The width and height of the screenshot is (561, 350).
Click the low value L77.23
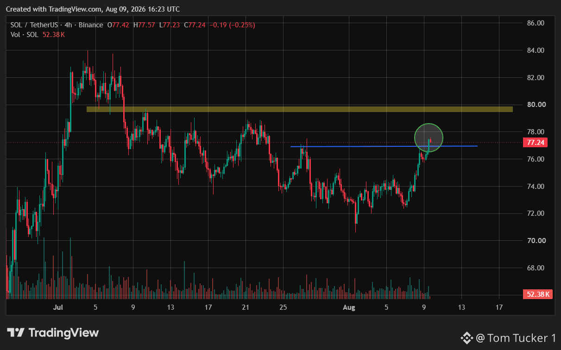coord(170,25)
